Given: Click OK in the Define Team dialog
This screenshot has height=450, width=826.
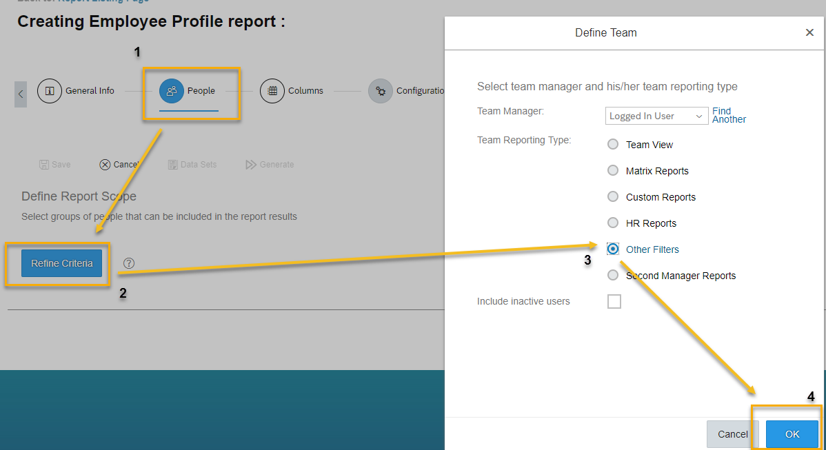Looking at the screenshot, I should pyautogui.click(x=792, y=434).
